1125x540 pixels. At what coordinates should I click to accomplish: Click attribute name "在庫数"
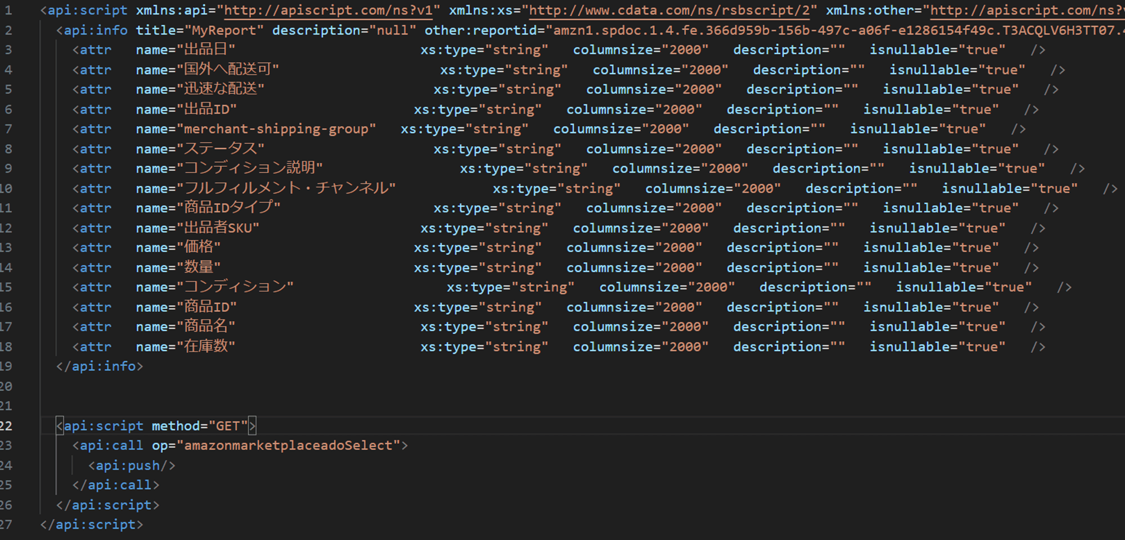tap(206, 347)
